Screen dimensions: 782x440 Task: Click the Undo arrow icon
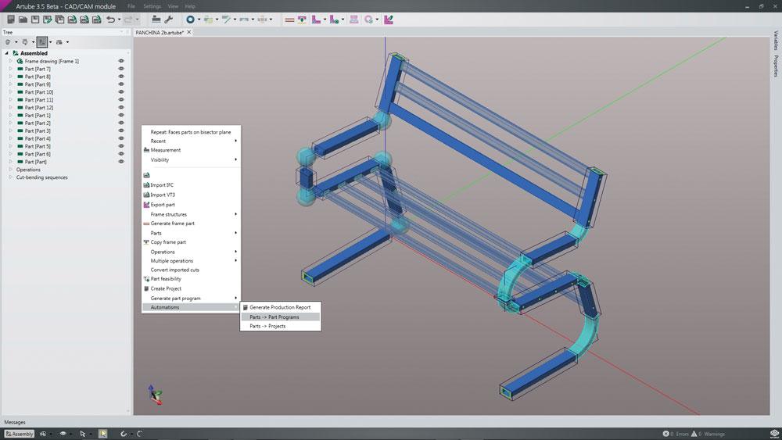(111, 20)
